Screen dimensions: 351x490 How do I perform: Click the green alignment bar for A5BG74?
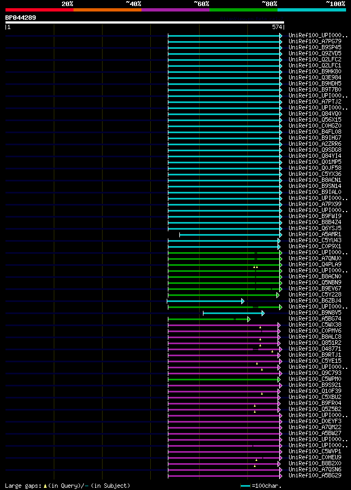pos(210,319)
